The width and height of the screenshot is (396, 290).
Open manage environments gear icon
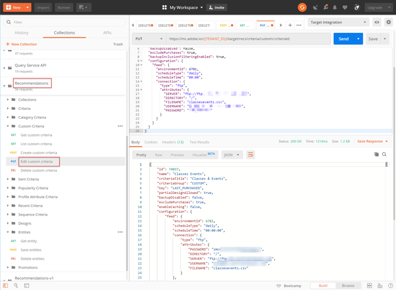[x=389, y=22]
